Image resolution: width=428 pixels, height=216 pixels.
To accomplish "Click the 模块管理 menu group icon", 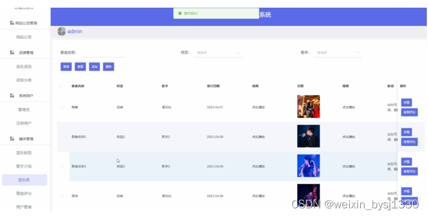I will point(12,138).
